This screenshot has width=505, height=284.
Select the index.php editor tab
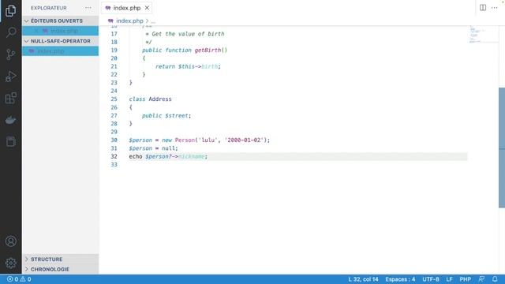point(126,8)
